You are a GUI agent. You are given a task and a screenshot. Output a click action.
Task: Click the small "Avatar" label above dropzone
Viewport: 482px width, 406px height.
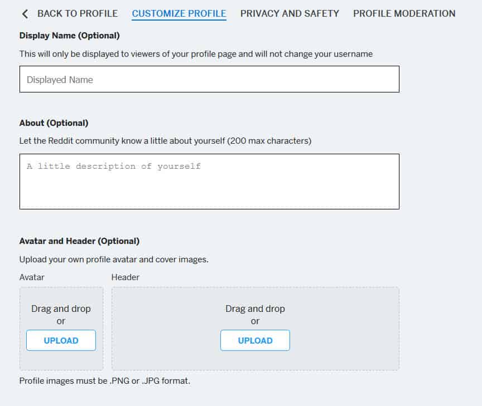coord(32,277)
